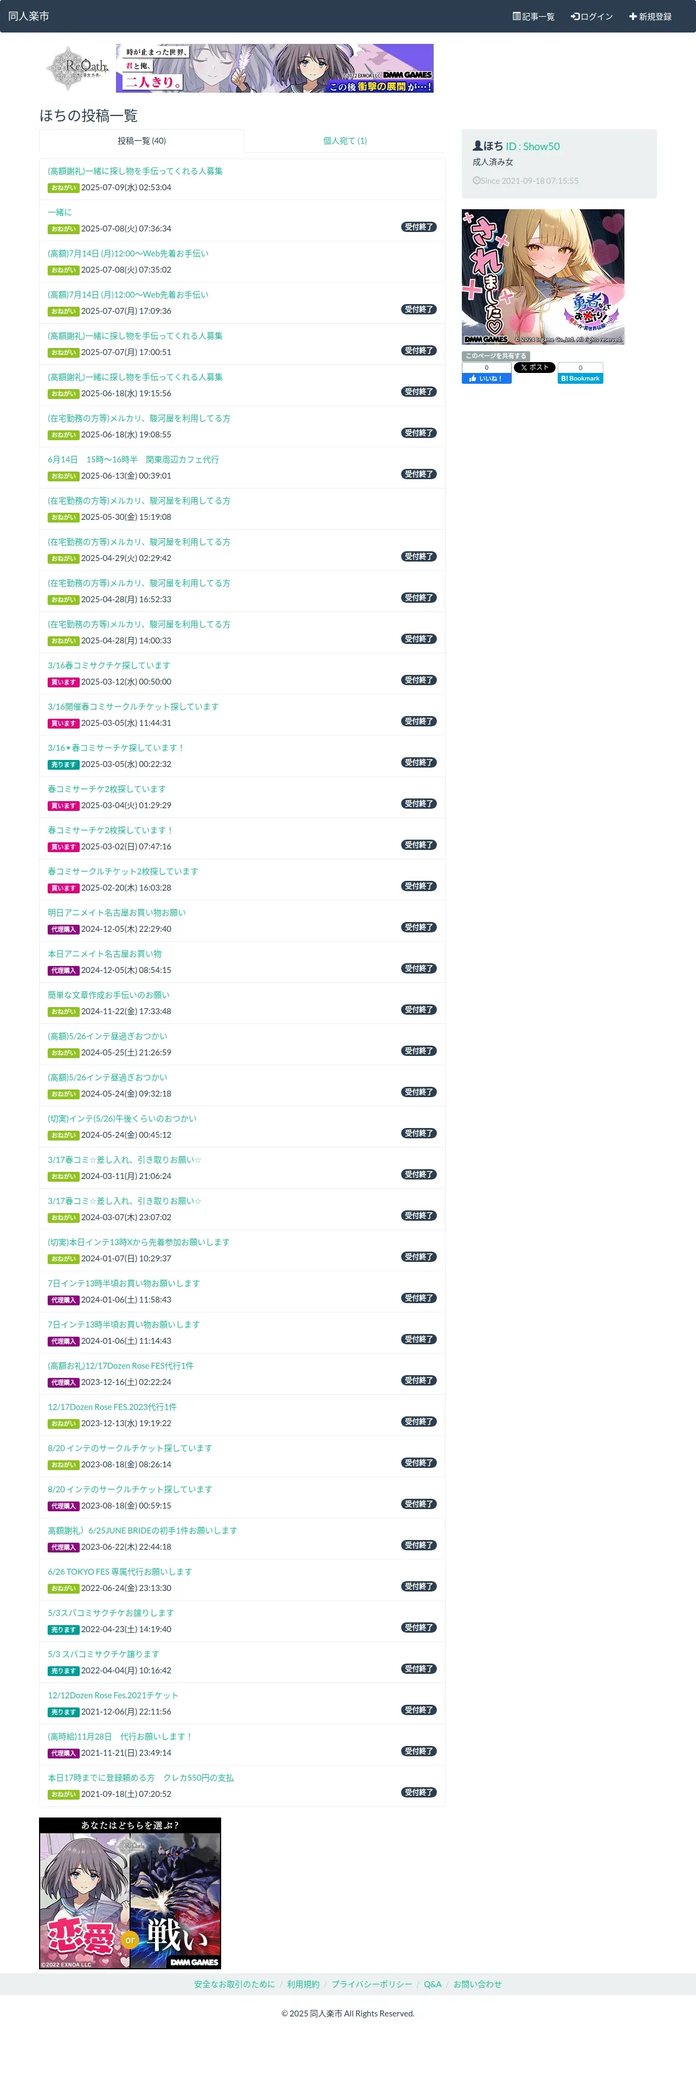Switch to the 個人宛て (1) tab

tap(344, 141)
